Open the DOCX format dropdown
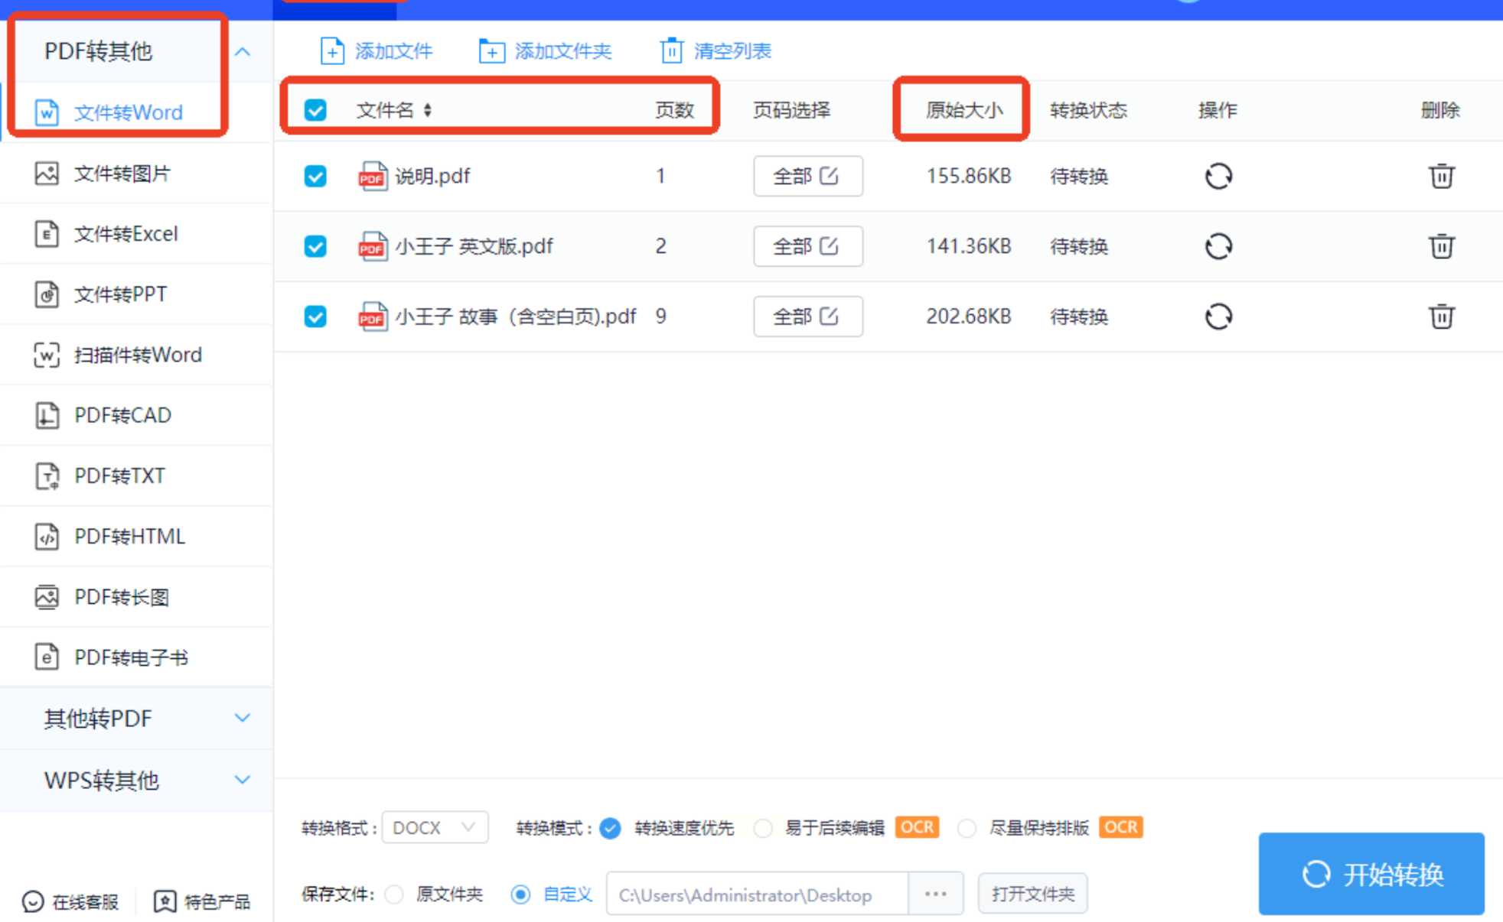The height and width of the screenshot is (922, 1503). [x=434, y=828]
